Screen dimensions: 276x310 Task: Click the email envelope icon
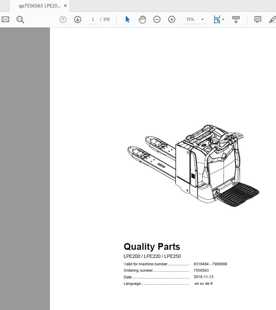[x=5, y=20]
